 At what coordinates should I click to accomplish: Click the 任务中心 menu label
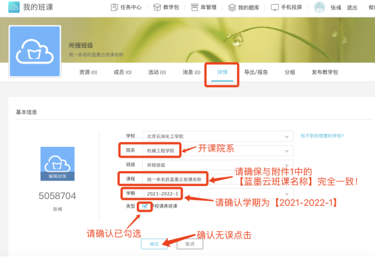tap(131, 7)
